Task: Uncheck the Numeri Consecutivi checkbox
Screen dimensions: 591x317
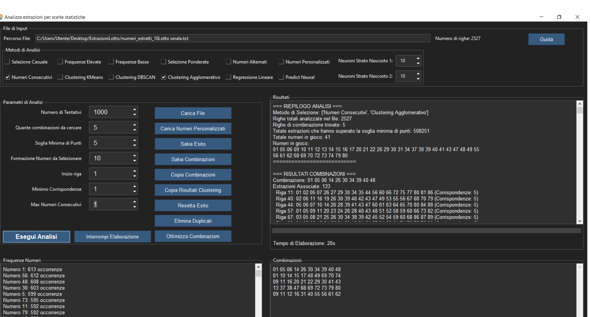Action: [x=8, y=77]
